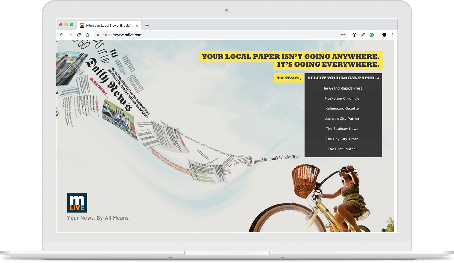Image resolution: width=454 pixels, height=263 pixels.
Task: Pick Kalamazoo Gazette in the dropdown
Action: 342,108
